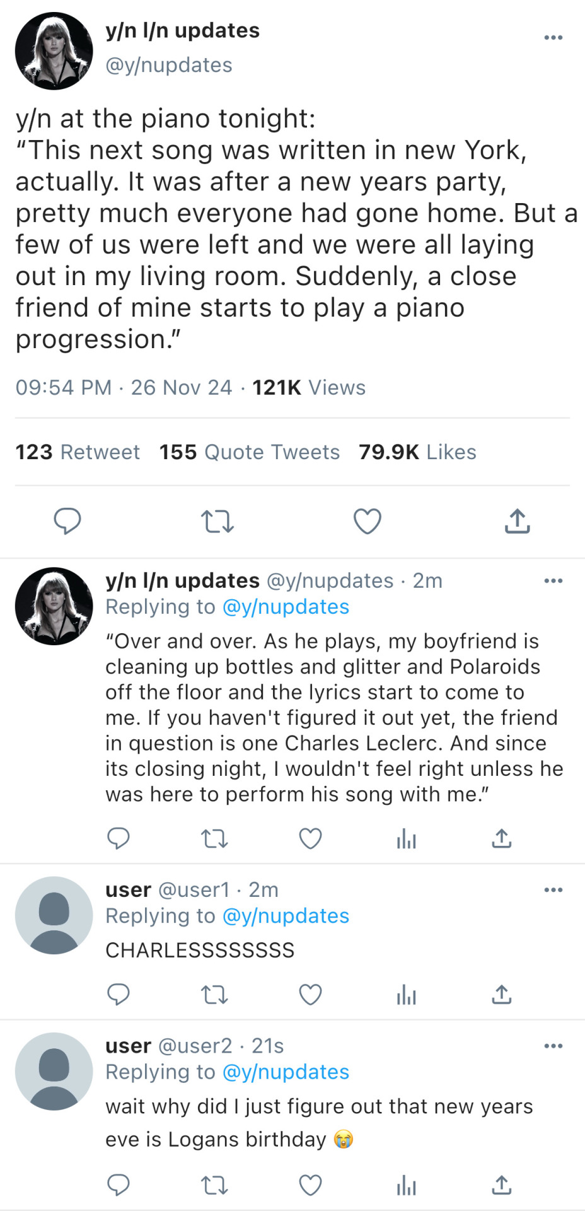This screenshot has height=1211, width=585.
Task: Share user1's CHARLESSSSSSSS tweet
Action: point(502,995)
